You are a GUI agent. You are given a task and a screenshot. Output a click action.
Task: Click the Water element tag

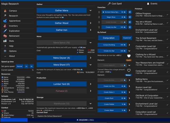tap(128, 75)
